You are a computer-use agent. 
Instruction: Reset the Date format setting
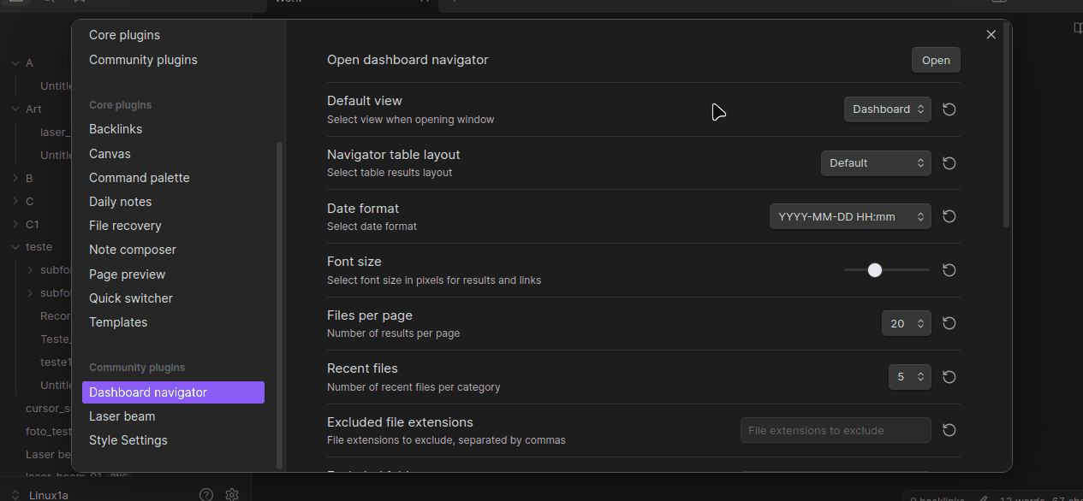point(949,216)
